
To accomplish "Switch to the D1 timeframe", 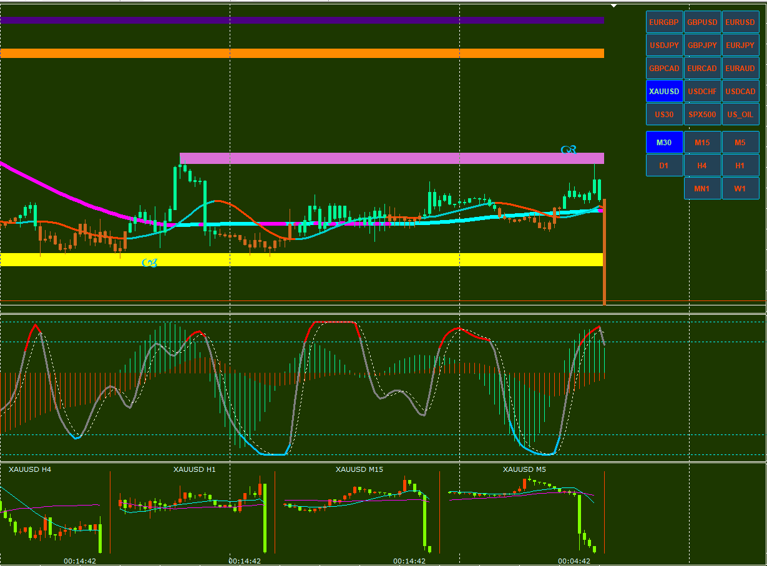I will [664, 165].
